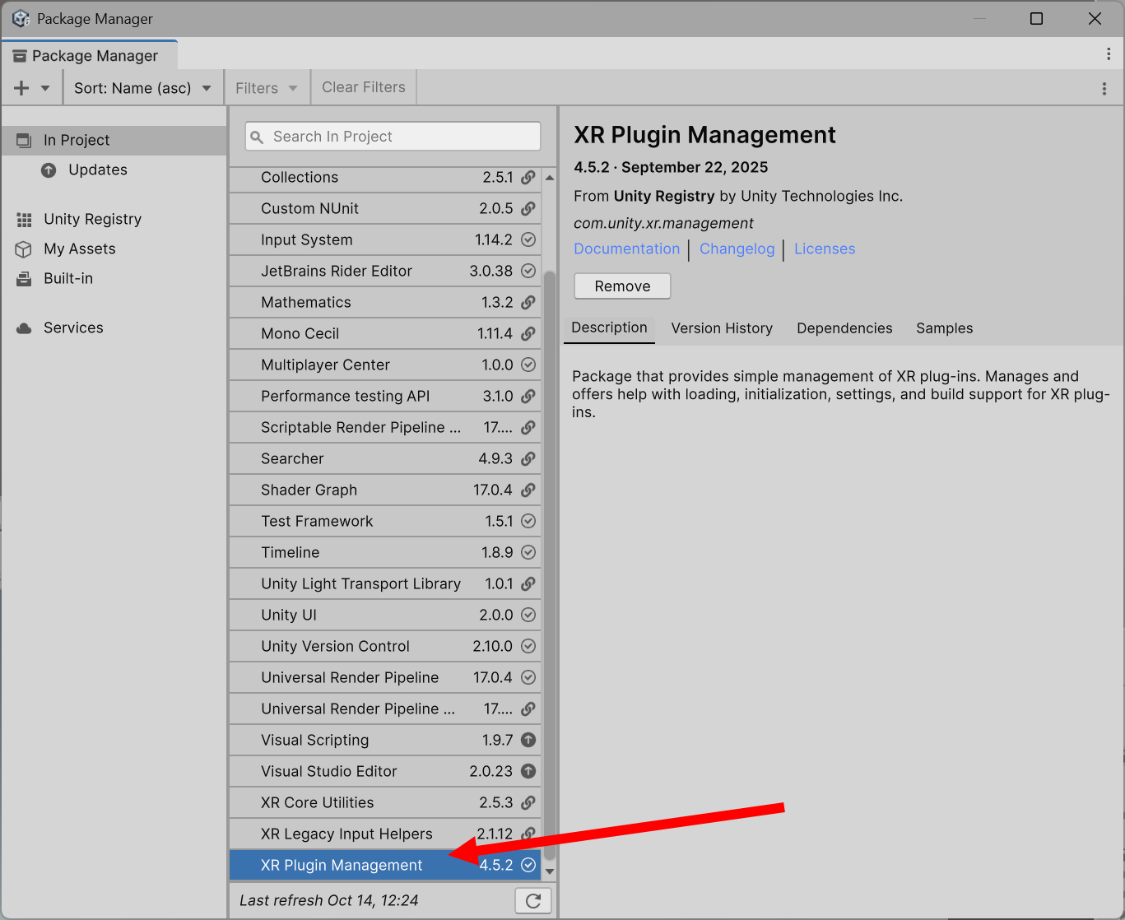Screen dimensions: 1125x920
Task: Select the Input System package
Action: pos(385,239)
